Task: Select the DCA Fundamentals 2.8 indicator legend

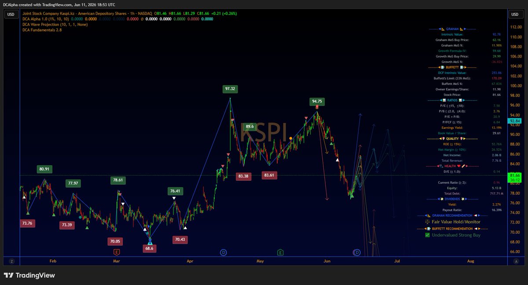Action: pyautogui.click(x=42, y=30)
